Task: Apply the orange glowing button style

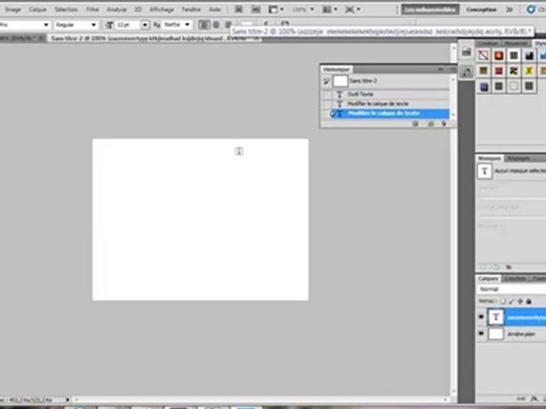Action: coord(499,55)
